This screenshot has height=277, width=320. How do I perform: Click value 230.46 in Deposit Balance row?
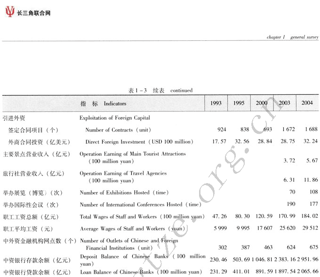pos(218,260)
